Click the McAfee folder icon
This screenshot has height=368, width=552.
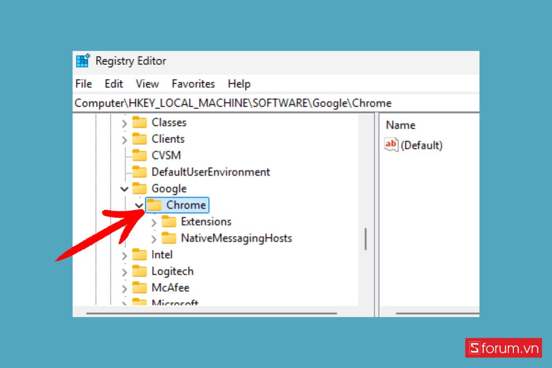point(139,288)
